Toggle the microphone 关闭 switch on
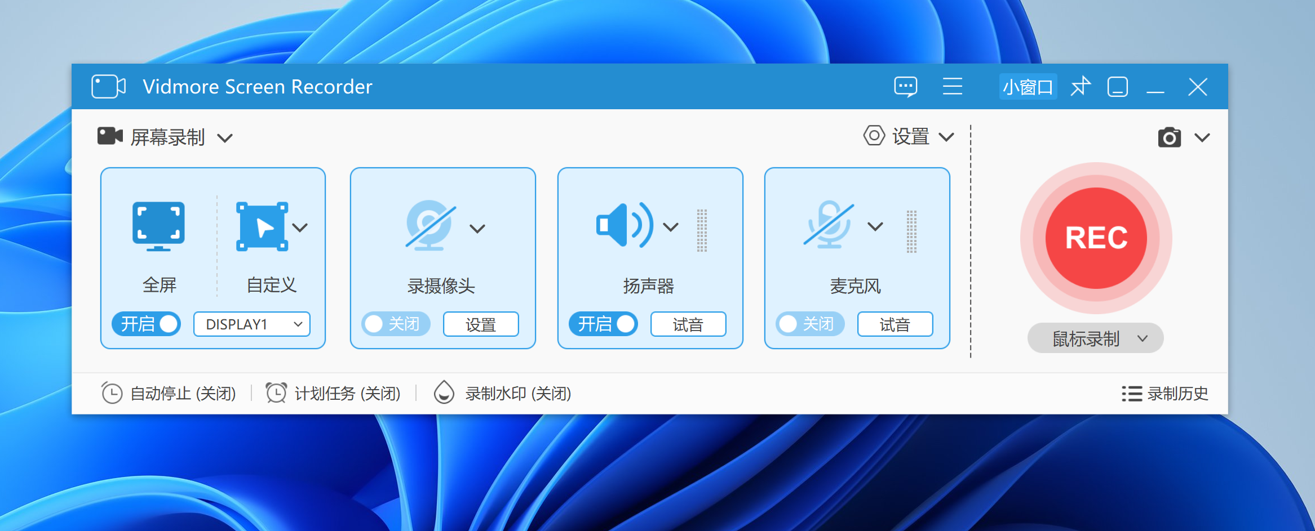 coord(810,324)
